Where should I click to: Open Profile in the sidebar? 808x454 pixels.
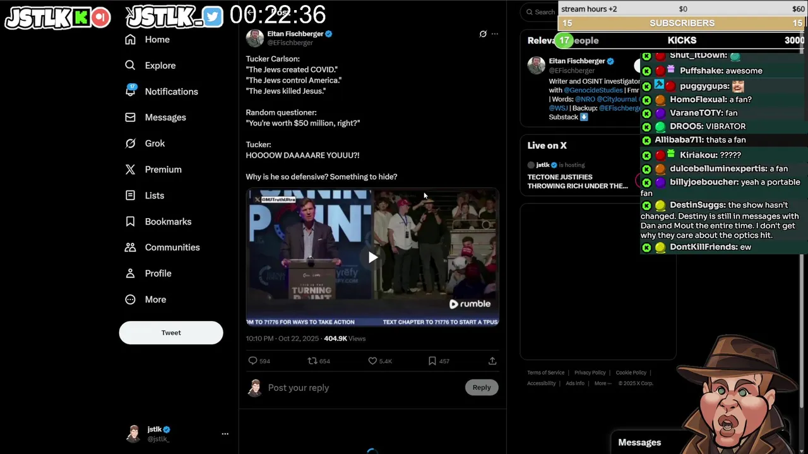click(x=148, y=273)
